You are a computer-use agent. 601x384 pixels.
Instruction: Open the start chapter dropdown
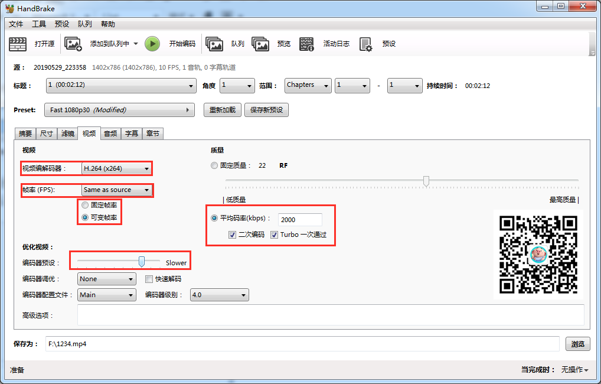pyautogui.click(x=352, y=86)
